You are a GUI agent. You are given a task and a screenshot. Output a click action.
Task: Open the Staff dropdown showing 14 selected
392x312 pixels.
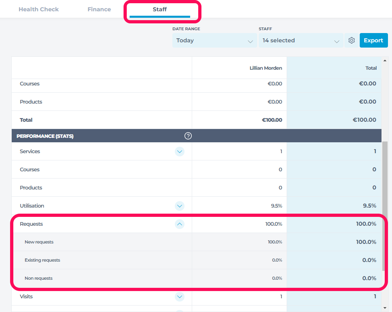301,40
